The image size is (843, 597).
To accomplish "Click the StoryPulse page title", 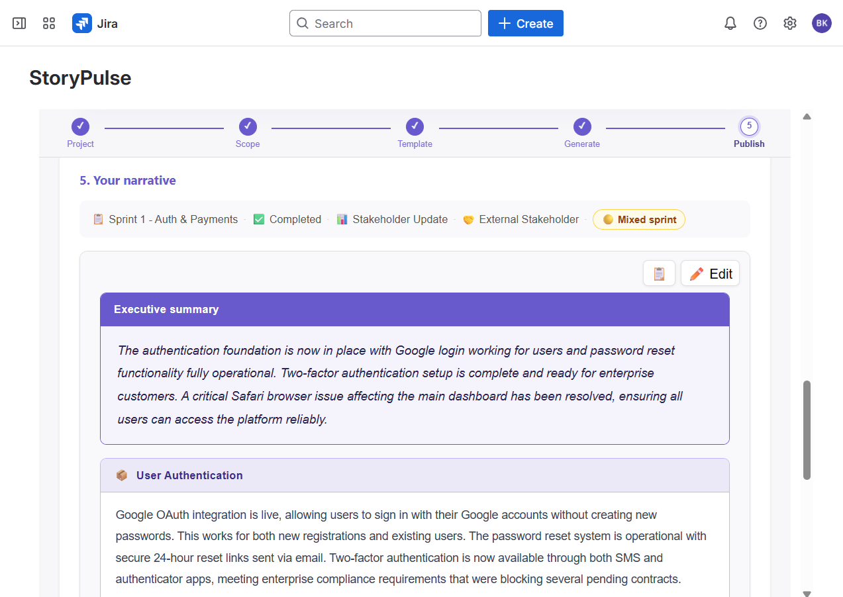I will [x=80, y=78].
